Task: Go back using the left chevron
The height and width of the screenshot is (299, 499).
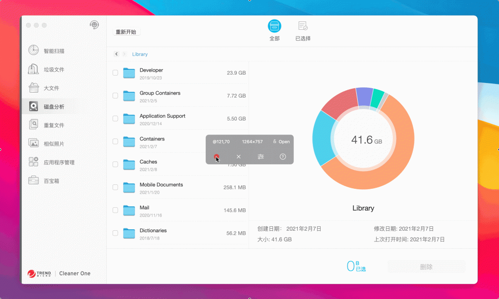Action: pyautogui.click(x=116, y=54)
